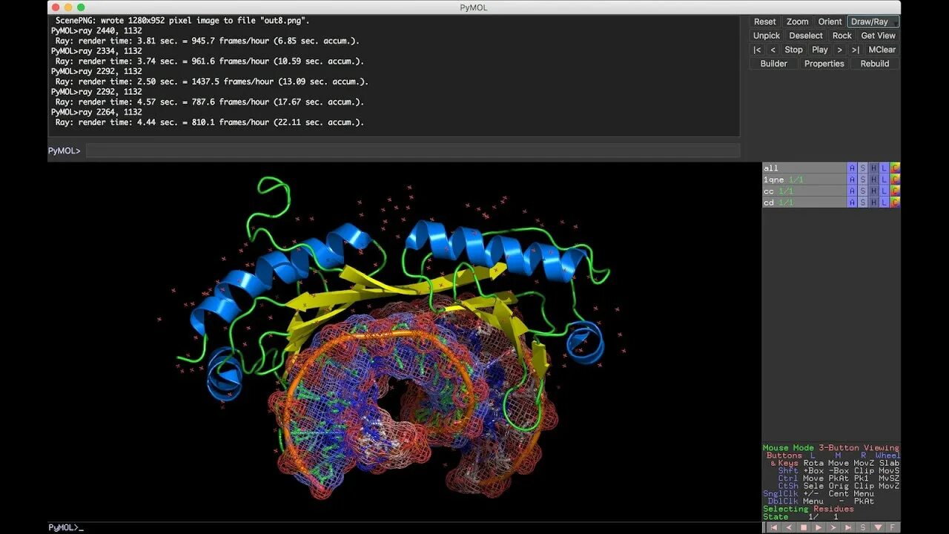The image size is (949, 534).
Task: Go to first frame with |< button
Action: click(x=757, y=50)
